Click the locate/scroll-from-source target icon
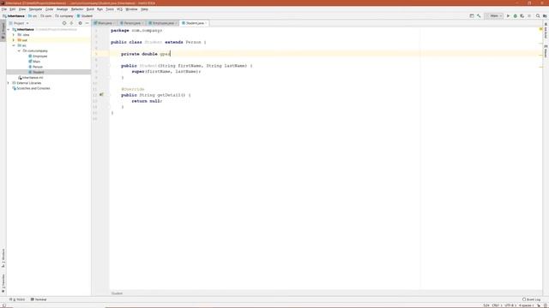Image resolution: width=549 pixels, height=308 pixels. (64, 23)
